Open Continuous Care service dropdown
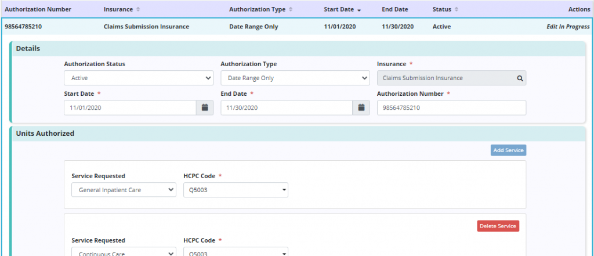Viewport: 594px width, 256px height. pos(124,252)
